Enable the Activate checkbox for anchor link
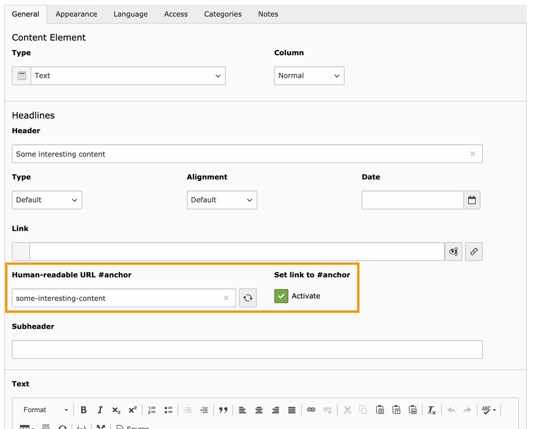This screenshot has width=533, height=429. click(281, 296)
